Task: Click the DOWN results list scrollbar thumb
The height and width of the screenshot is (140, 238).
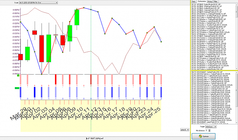Action: pos(236,90)
